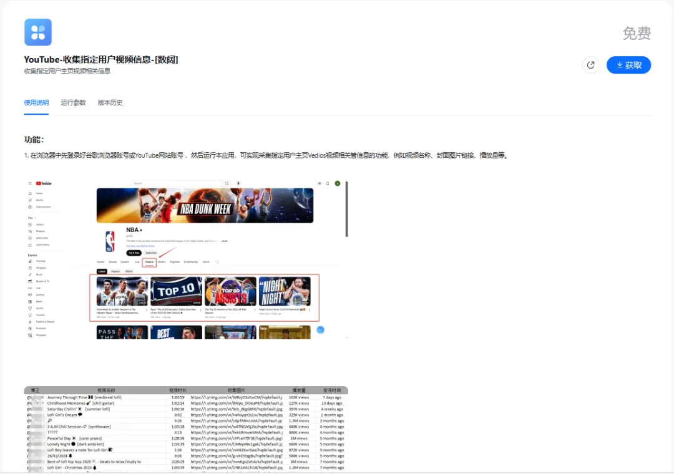Click the description paragraph starting with 1. 在浏览器中
The width and height of the screenshot is (674, 474).
[x=266, y=155]
